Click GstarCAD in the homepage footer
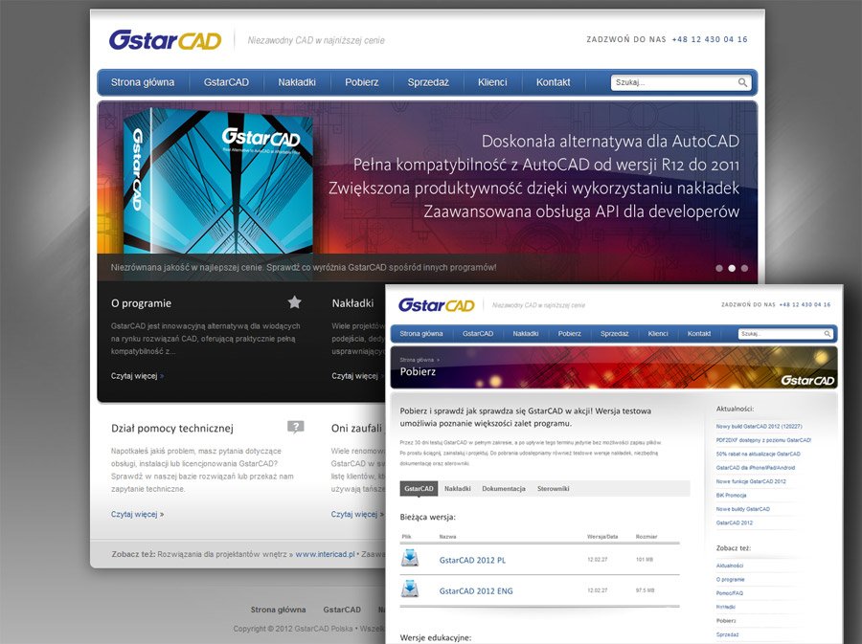 [x=342, y=610]
